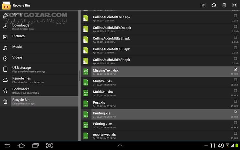Click the Downloads arrow icon
Viewport: 240px width, 150px height.
5,27
